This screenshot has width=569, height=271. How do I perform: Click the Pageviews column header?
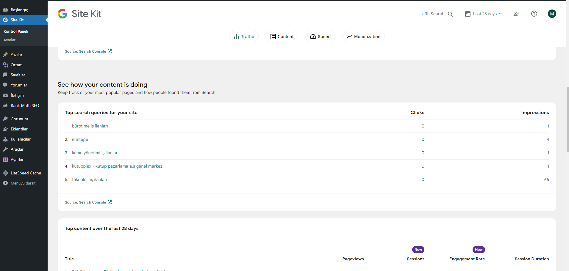353,259
